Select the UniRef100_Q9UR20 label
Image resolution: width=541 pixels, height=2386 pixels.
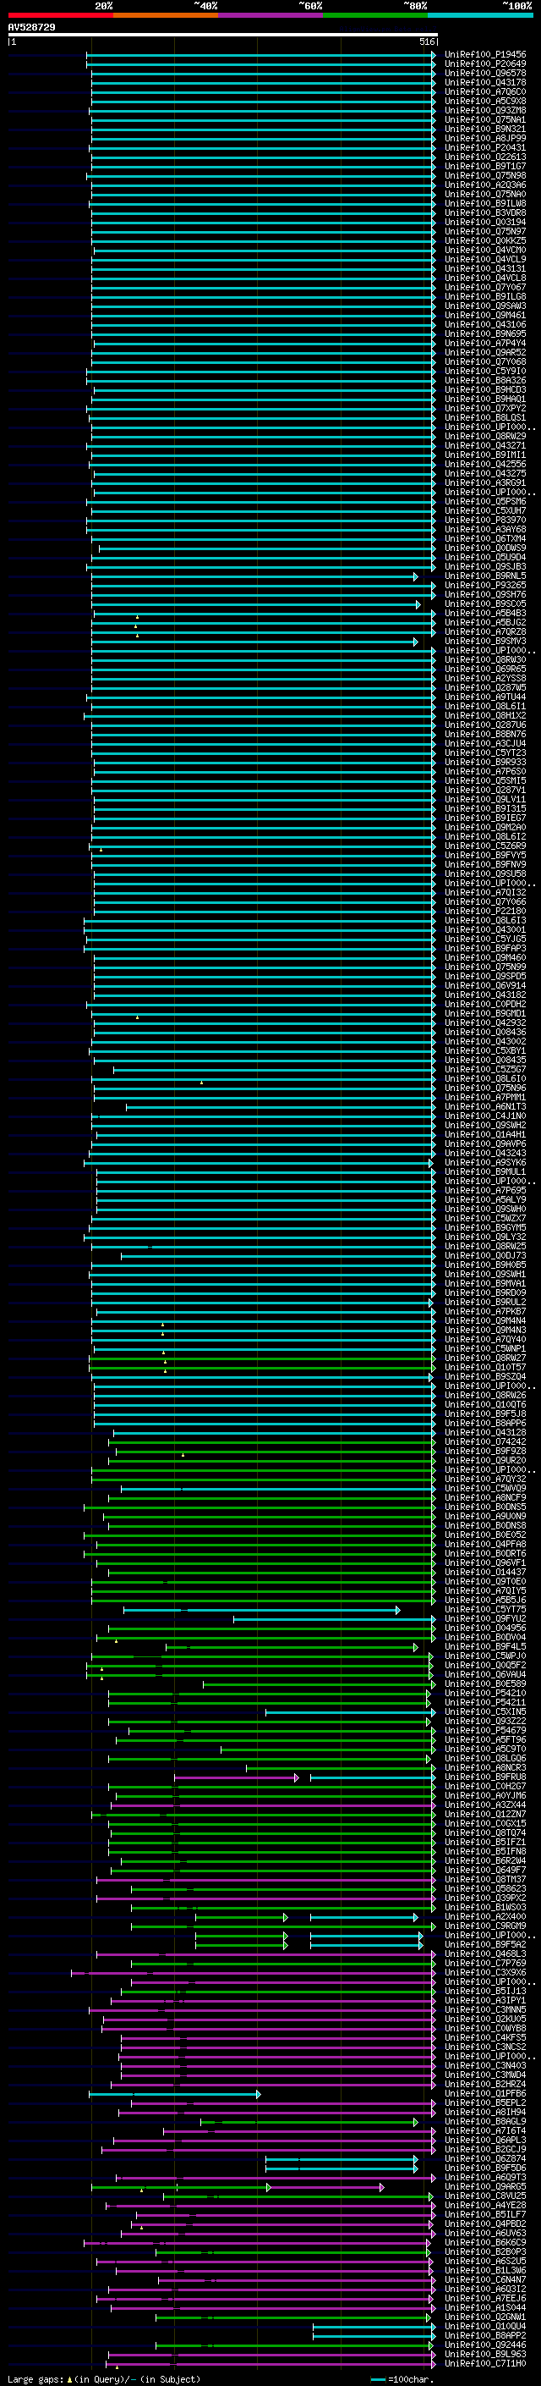pos(484,1461)
